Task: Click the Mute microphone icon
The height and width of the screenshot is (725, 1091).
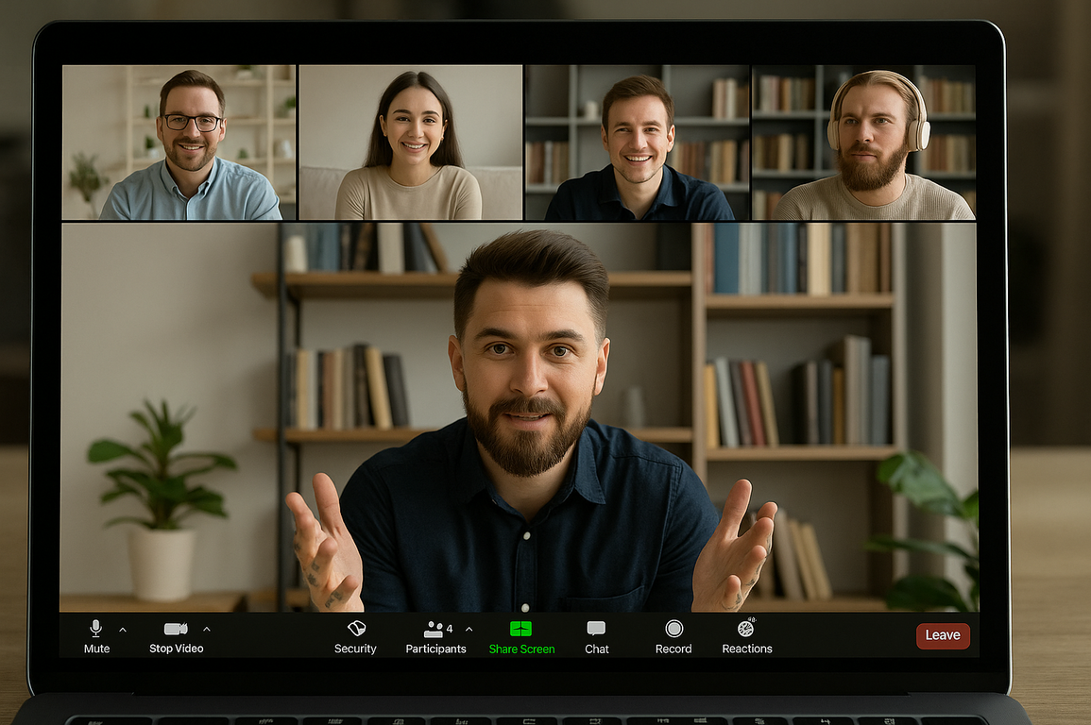Action: [96, 629]
